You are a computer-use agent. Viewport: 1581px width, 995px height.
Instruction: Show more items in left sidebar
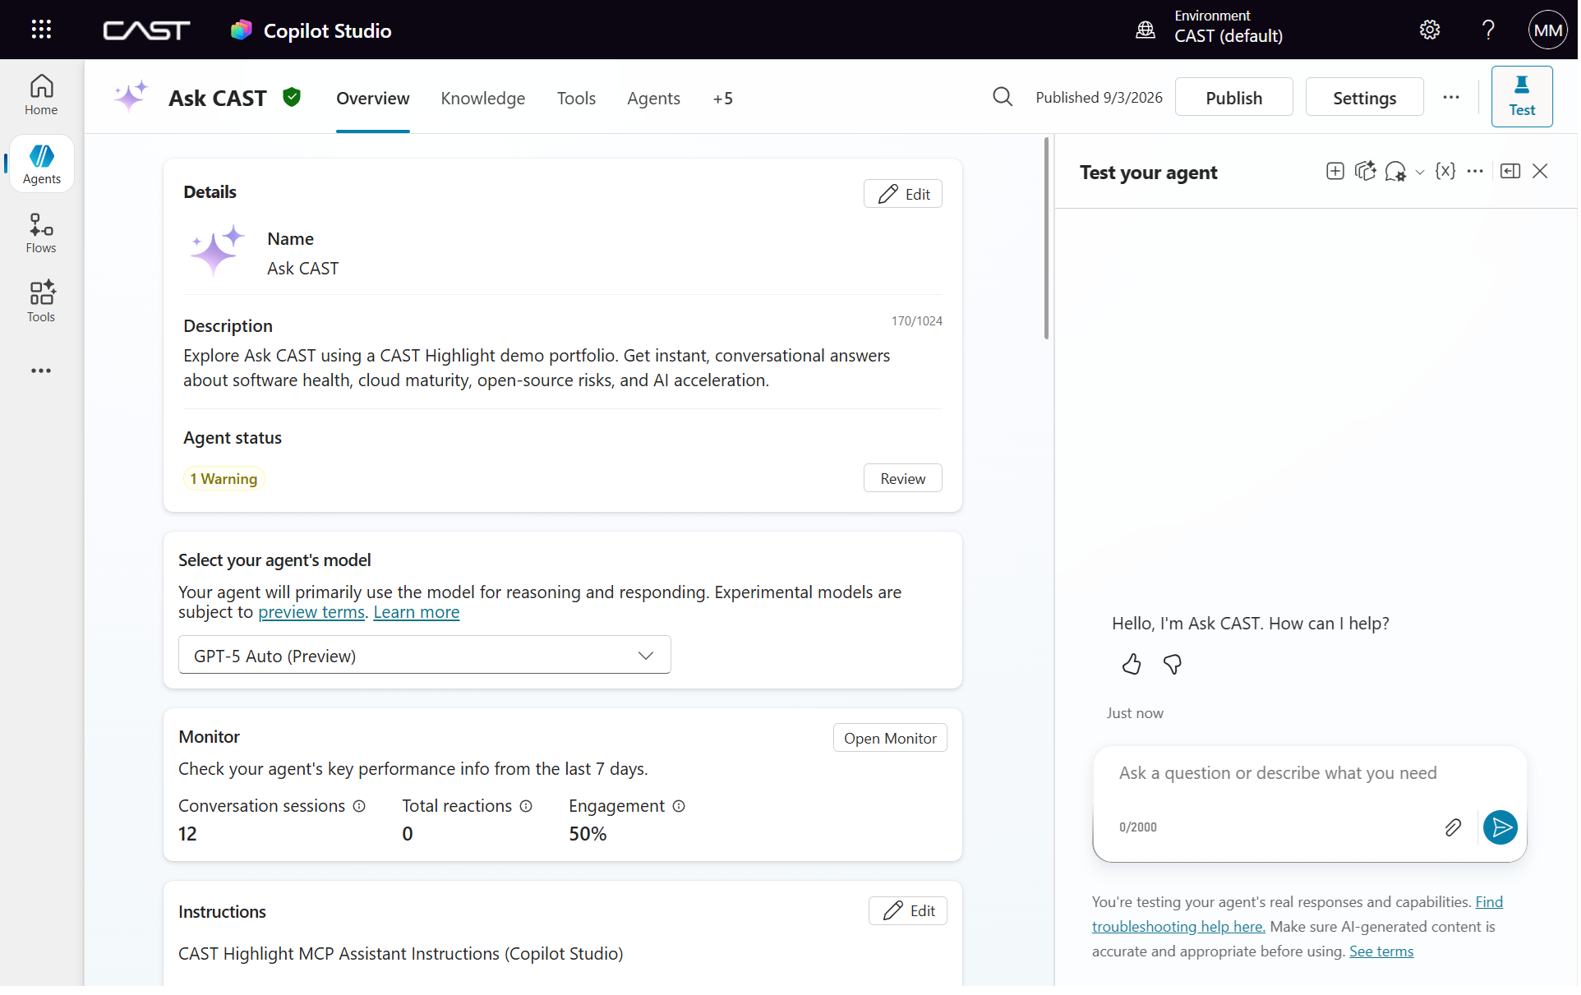pos(41,371)
